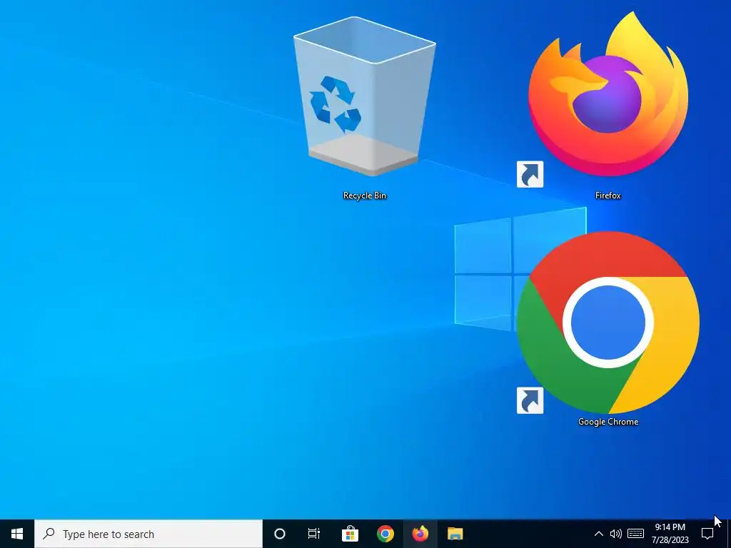The width and height of the screenshot is (731, 548).
Task: Launch Chrome from the taskbar
Action: [385, 534]
